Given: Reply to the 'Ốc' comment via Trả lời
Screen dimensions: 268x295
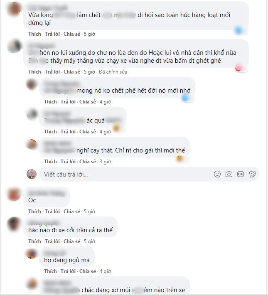Looking at the screenshot, I should click(x=52, y=211).
